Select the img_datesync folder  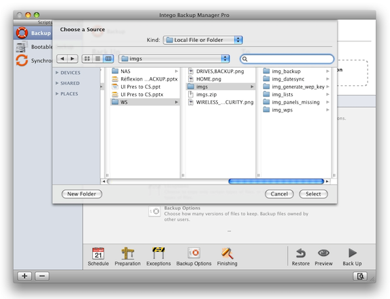[296, 79]
